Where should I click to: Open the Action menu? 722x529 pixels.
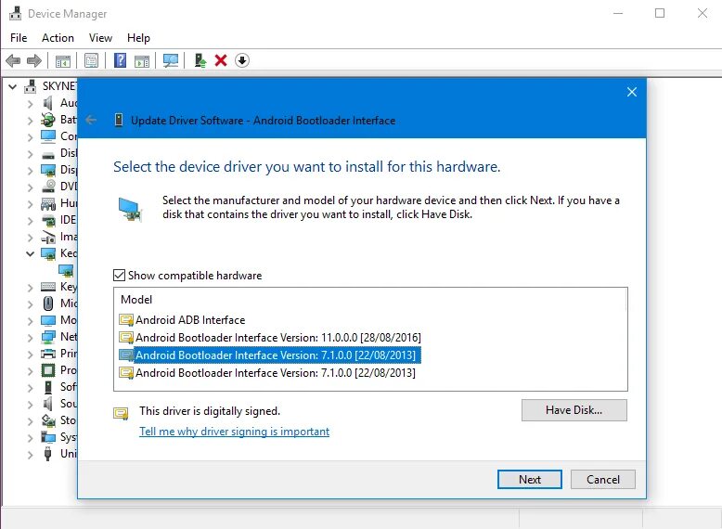click(x=58, y=38)
